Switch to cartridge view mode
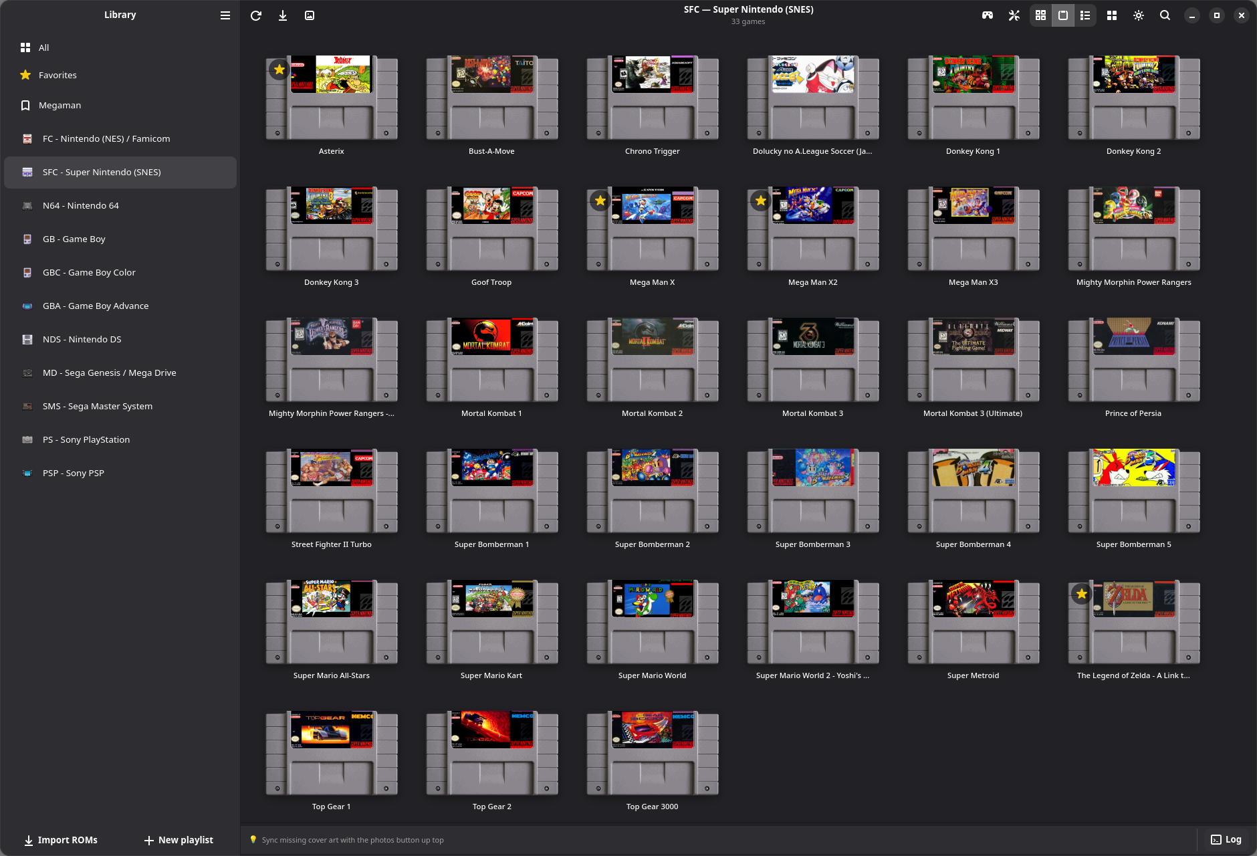 (x=1063, y=15)
